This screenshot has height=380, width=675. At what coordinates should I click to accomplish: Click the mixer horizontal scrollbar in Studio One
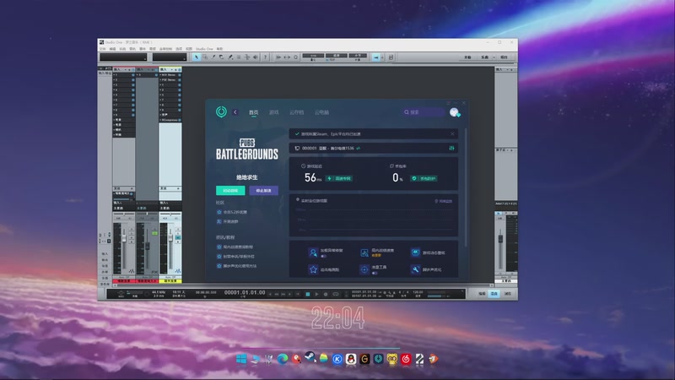(x=301, y=285)
